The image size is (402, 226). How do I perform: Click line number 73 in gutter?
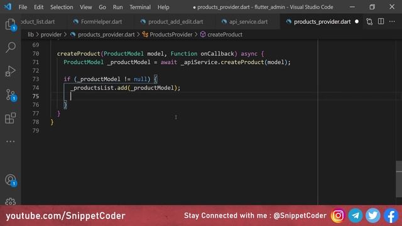point(36,79)
